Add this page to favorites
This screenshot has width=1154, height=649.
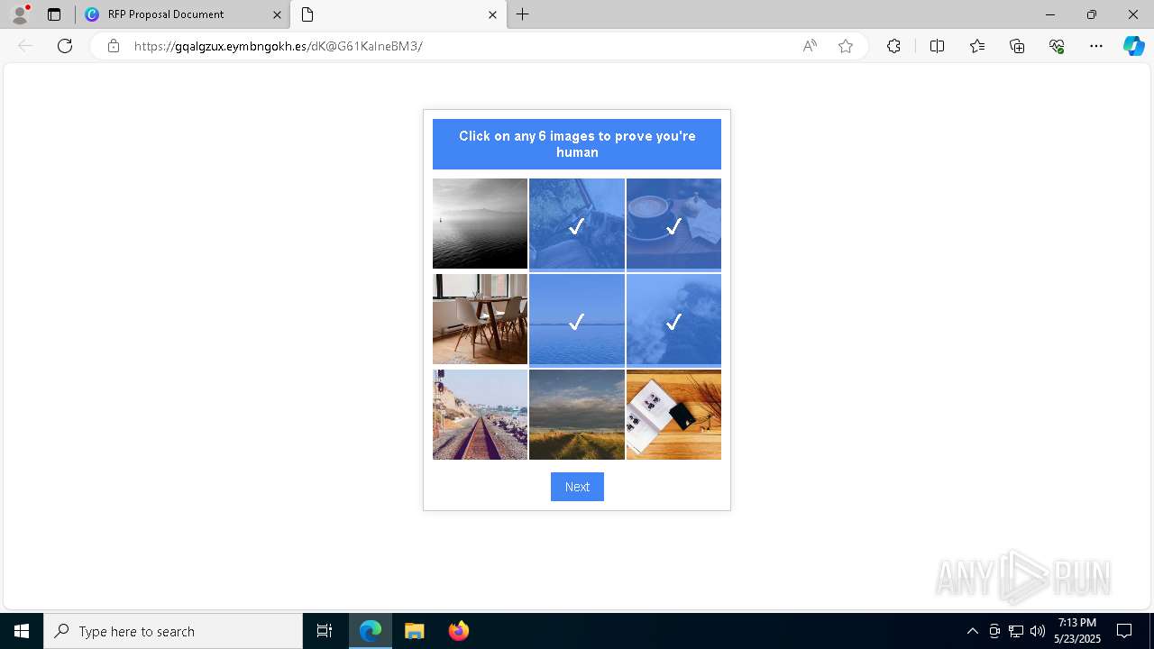pos(846,46)
